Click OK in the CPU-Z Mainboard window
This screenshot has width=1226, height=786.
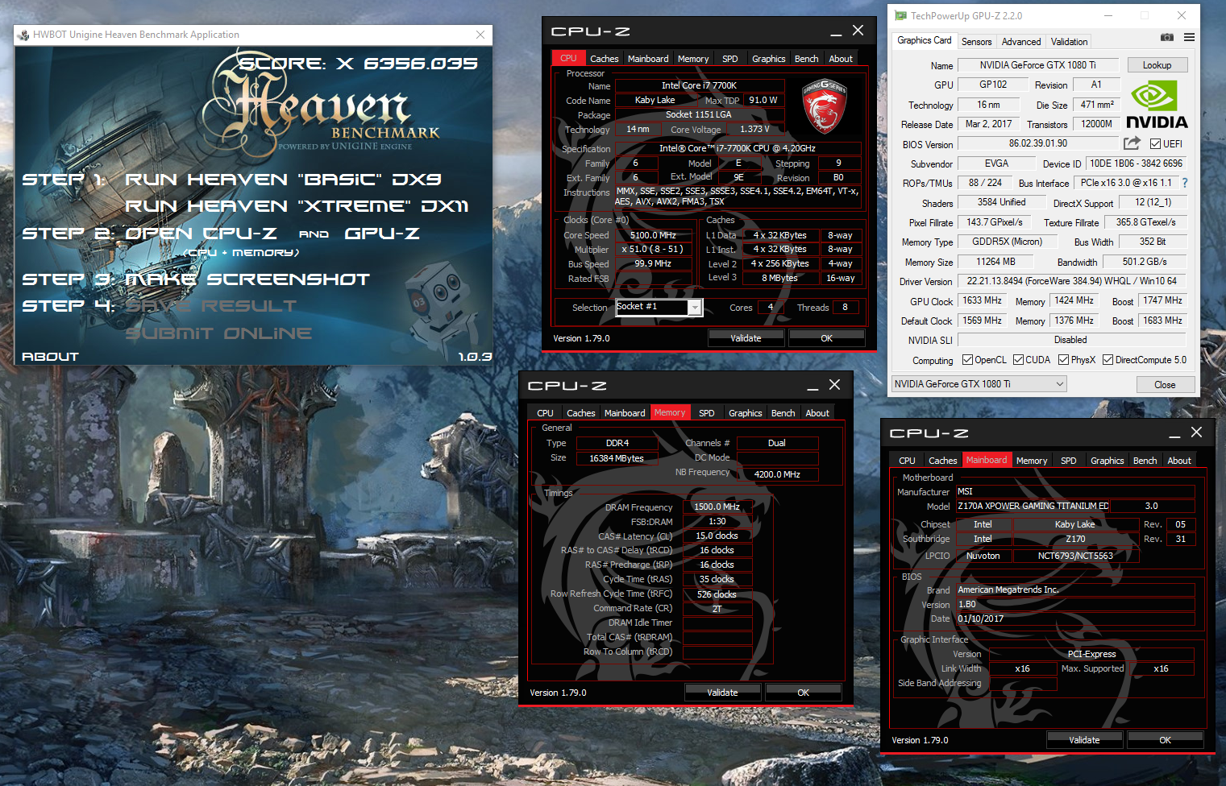coord(1165,740)
